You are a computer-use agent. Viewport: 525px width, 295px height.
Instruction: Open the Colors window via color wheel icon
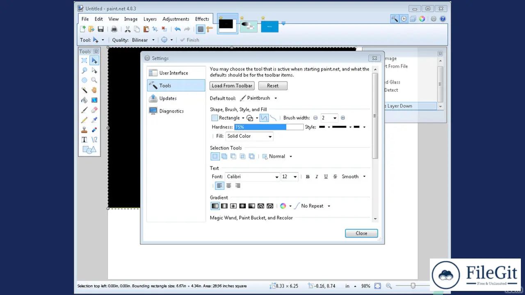click(x=422, y=19)
